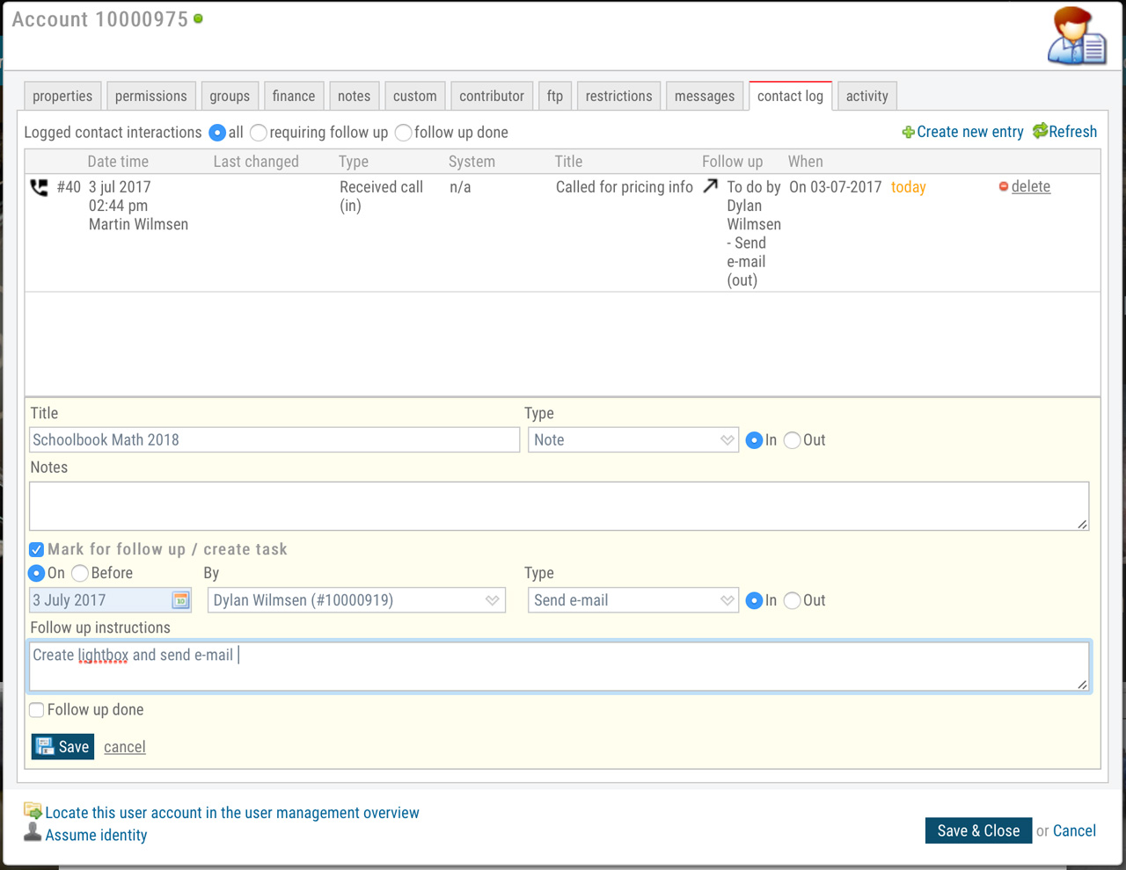Switch to the permissions tab

point(151,96)
